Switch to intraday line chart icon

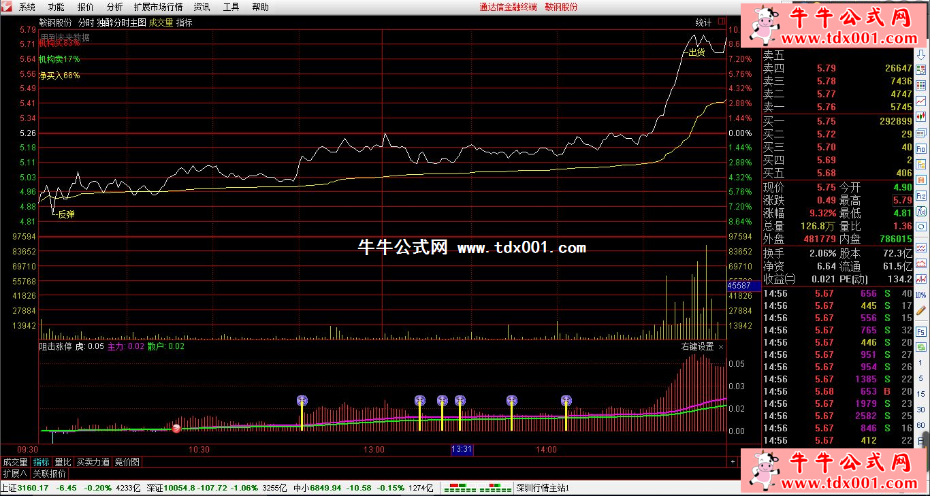click(921, 101)
